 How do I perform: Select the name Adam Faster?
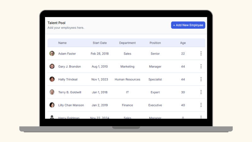click(67, 54)
